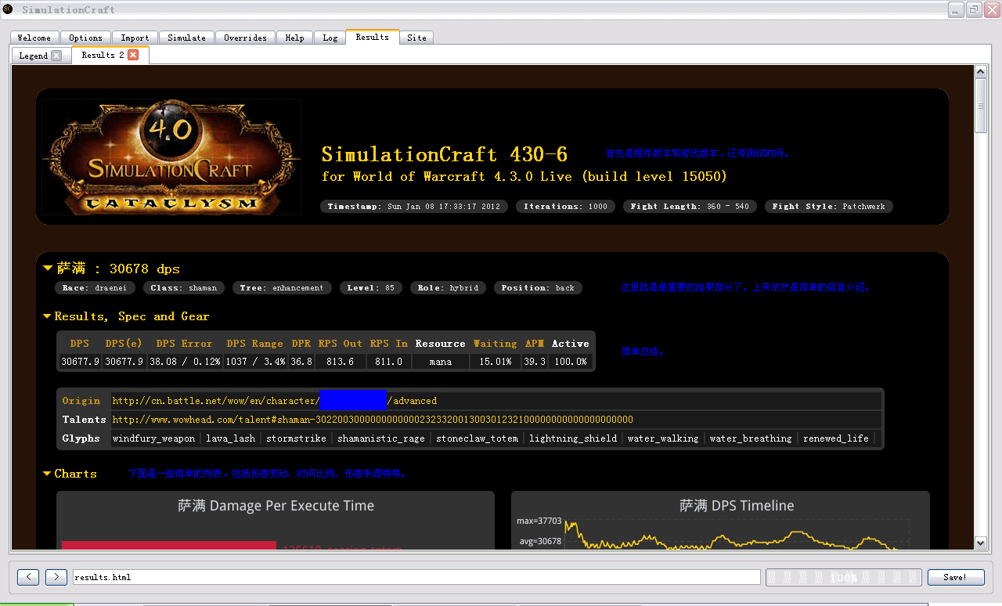Close the Results 2 sub-tab

point(133,55)
